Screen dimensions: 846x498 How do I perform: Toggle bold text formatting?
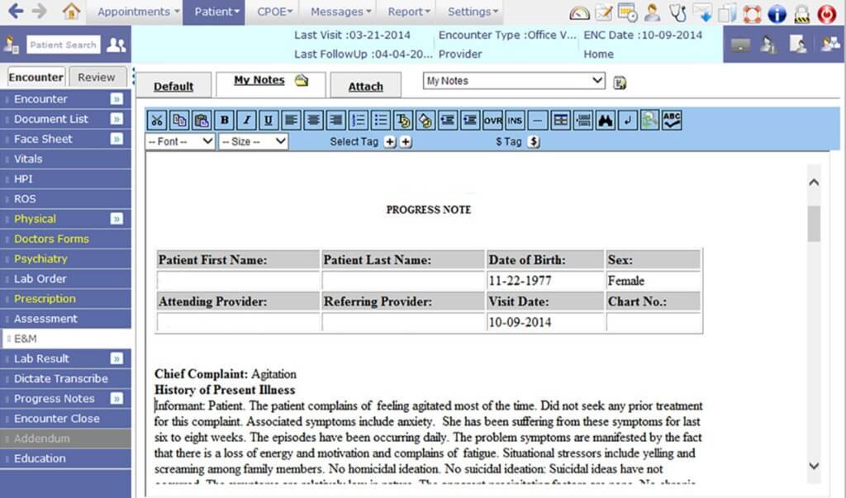pos(224,120)
